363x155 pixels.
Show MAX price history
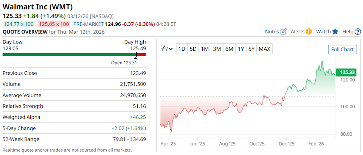click(264, 49)
